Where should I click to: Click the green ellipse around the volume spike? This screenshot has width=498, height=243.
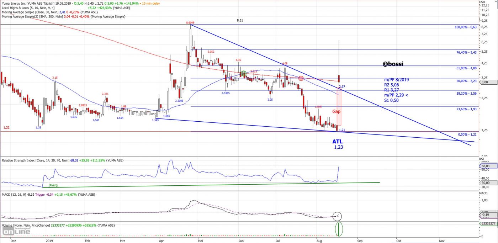(339, 229)
